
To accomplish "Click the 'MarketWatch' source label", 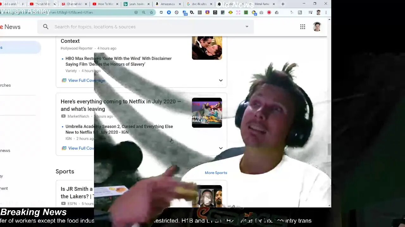I will coord(78,116).
